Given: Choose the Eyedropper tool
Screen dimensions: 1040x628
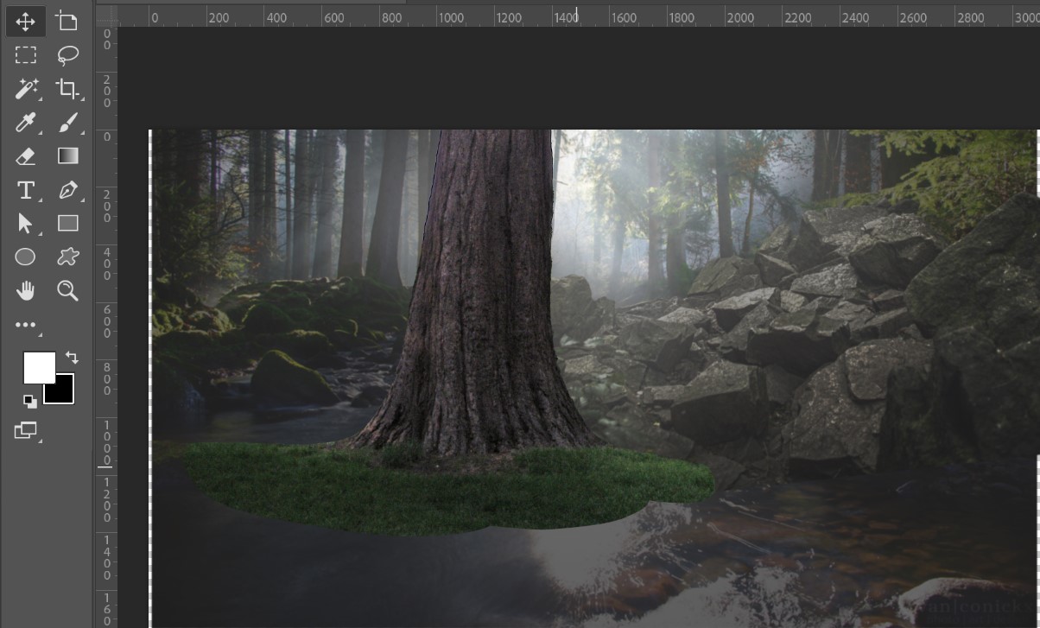Looking at the screenshot, I should (26, 123).
